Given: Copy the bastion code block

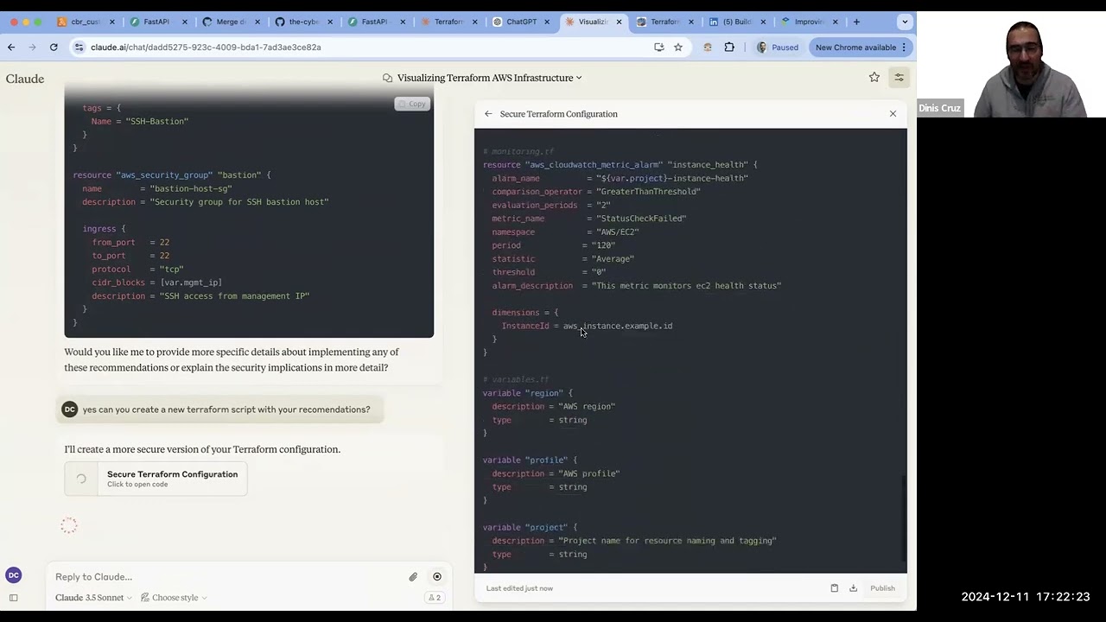Looking at the screenshot, I should pyautogui.click(x=411, y=104).
